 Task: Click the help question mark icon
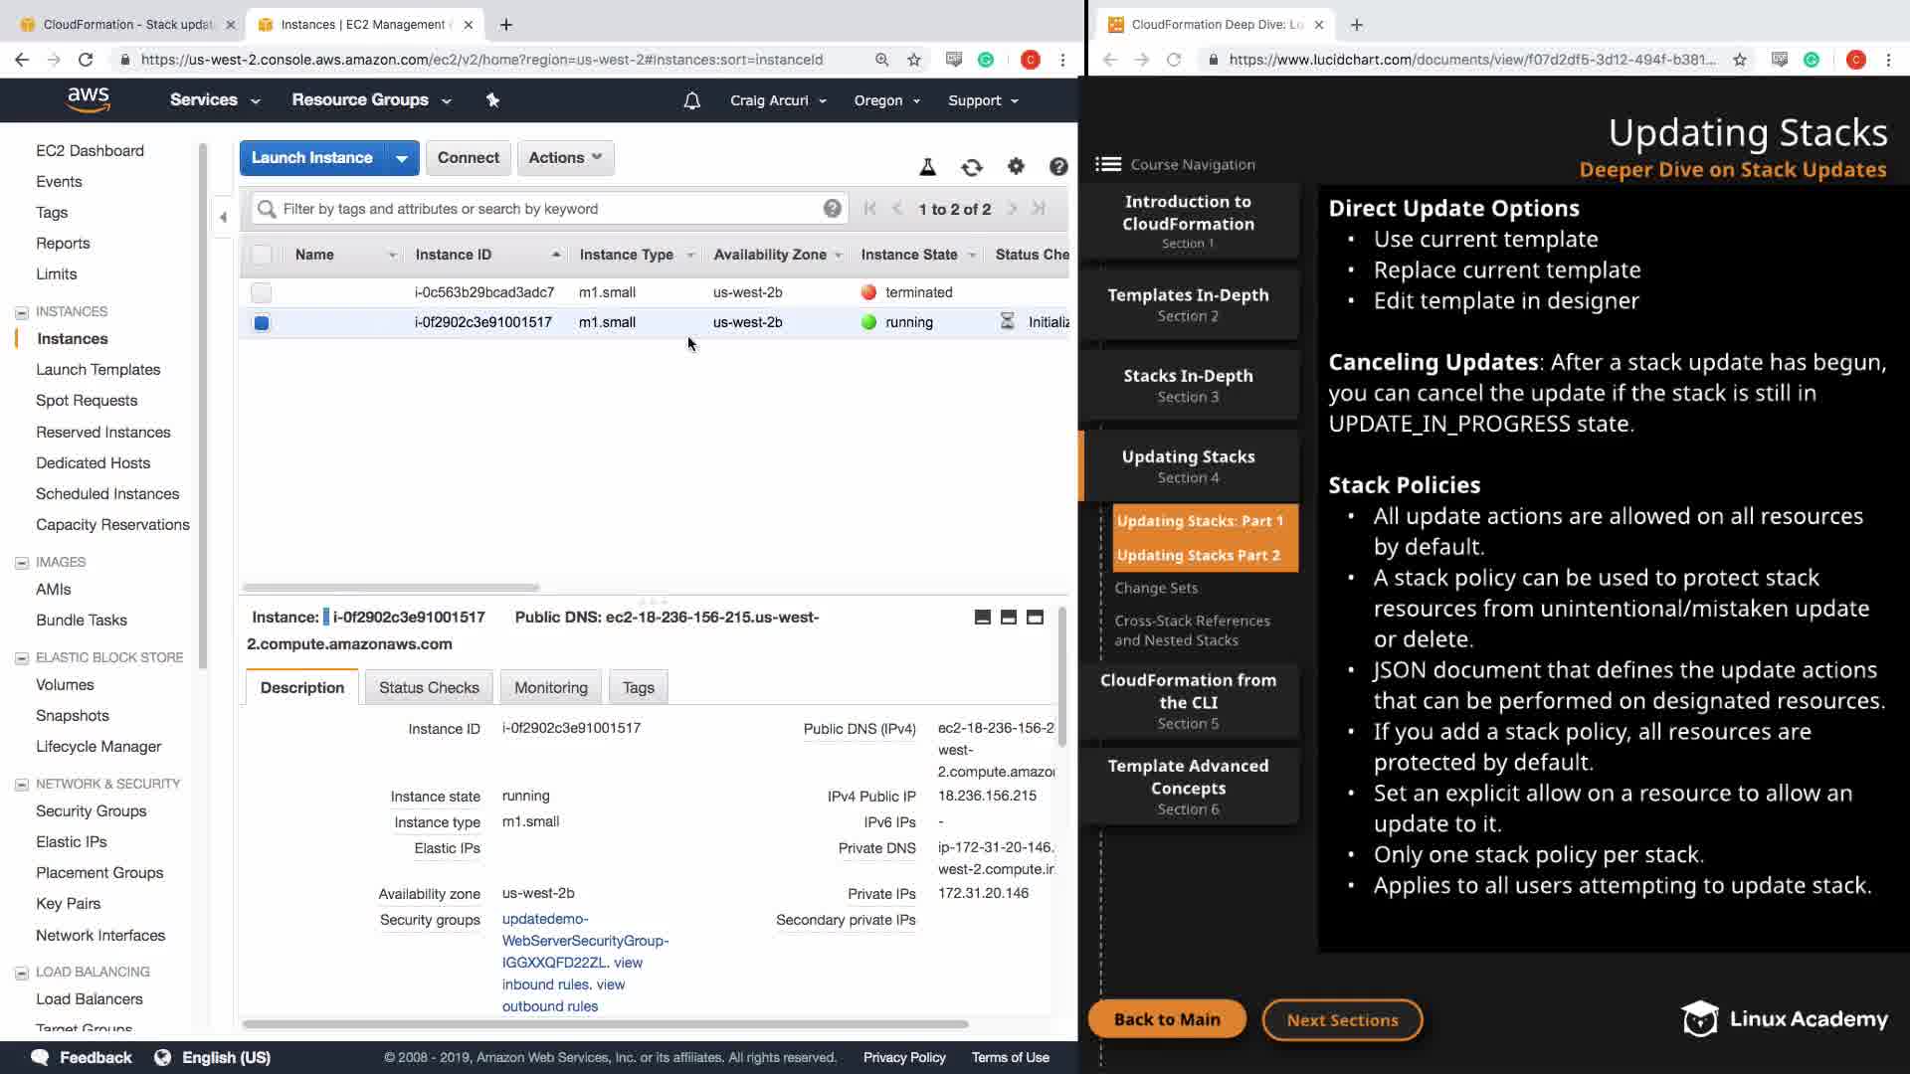[1058, 166]
